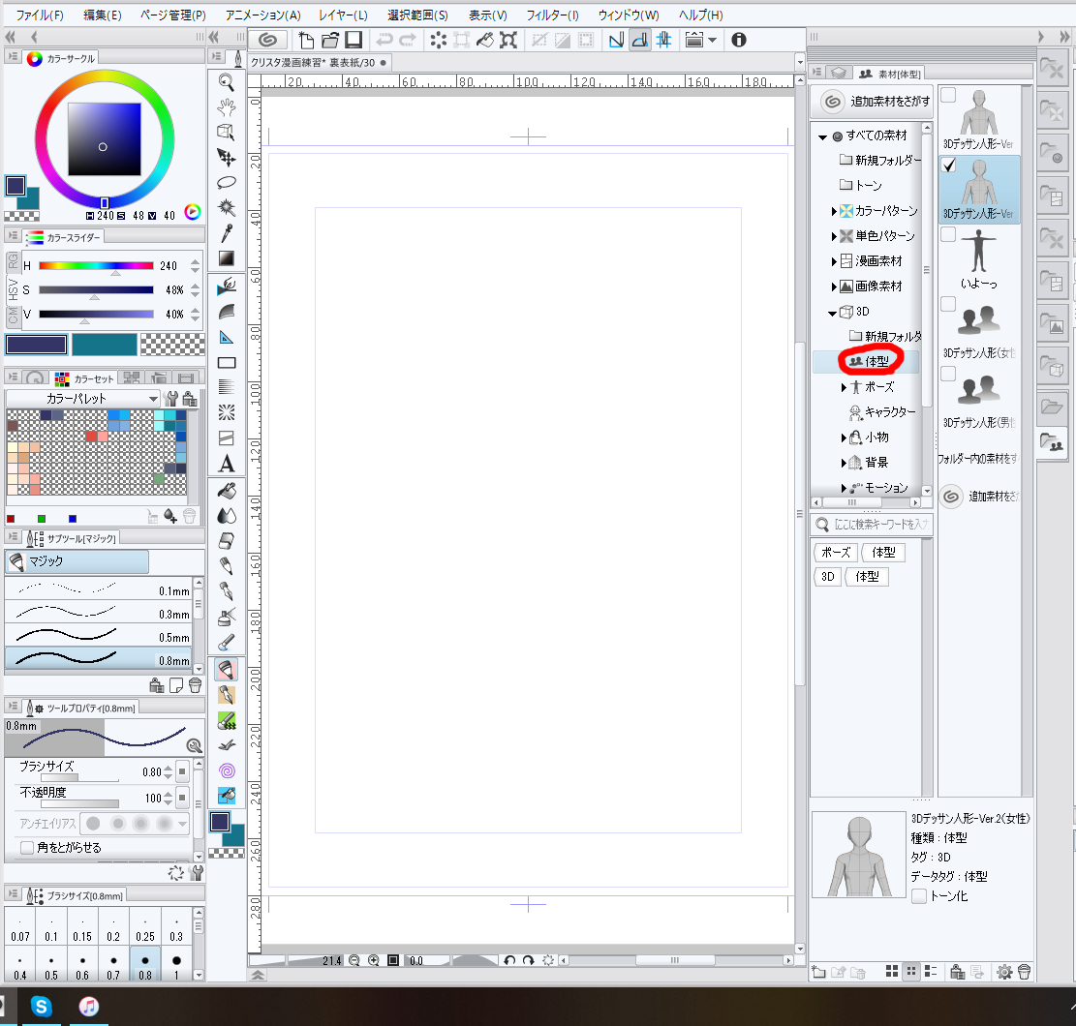1076x1026 pixels.
Task: Tick checkbox of 3Dデッサン人形(女性) material
Action: click(x=948, y=304)
